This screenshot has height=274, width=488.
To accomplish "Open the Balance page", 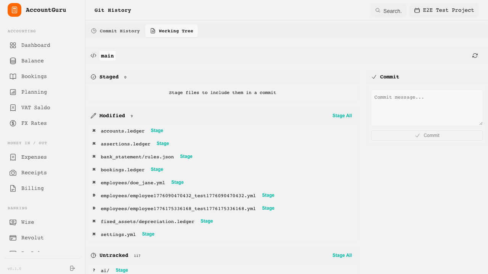I will coord(32,61).
